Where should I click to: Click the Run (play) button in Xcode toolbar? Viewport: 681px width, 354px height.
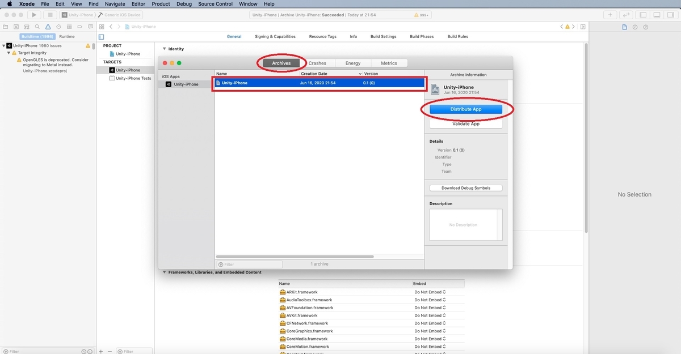pyautogui.click(x=34, y=15)
